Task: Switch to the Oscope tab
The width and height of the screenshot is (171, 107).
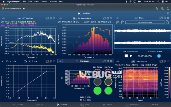Action: [18, 105]
